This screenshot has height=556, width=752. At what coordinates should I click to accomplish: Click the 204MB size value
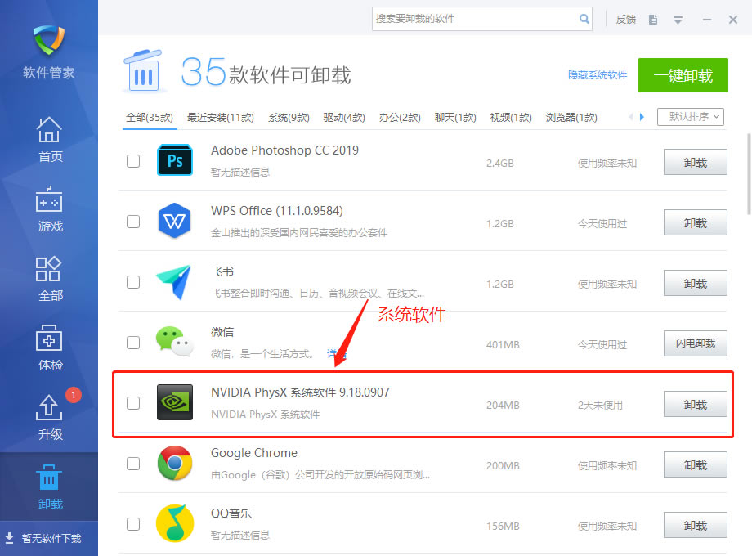click(503, 405)
